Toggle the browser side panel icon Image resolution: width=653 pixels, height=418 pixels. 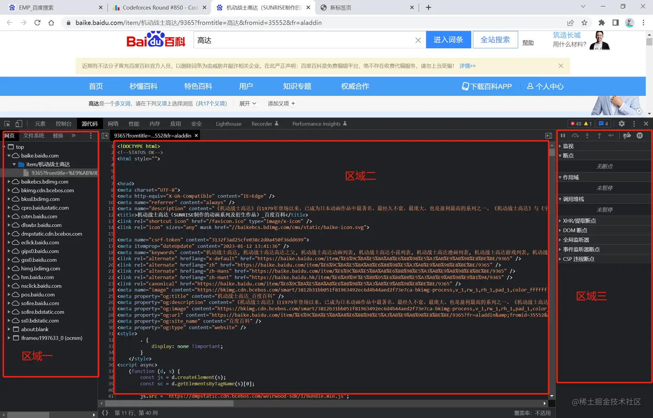615,22
